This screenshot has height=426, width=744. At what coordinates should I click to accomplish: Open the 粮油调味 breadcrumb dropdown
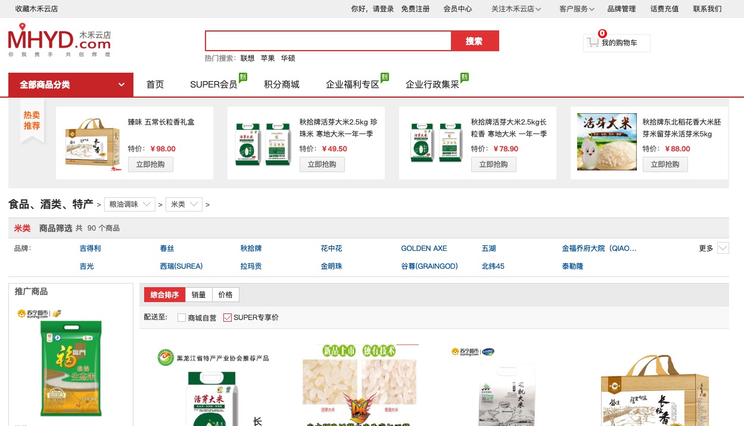click(130, 204)
